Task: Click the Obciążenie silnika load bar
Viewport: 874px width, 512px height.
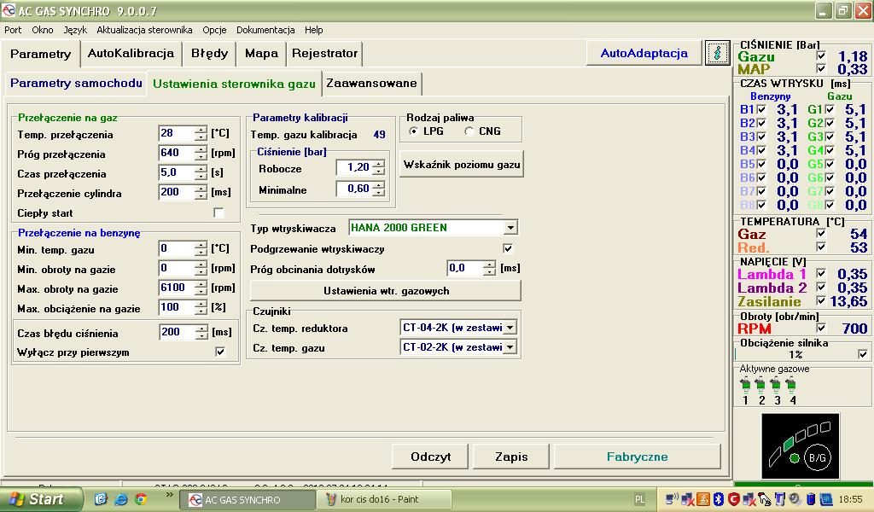Action: click(x=795, y=354)
